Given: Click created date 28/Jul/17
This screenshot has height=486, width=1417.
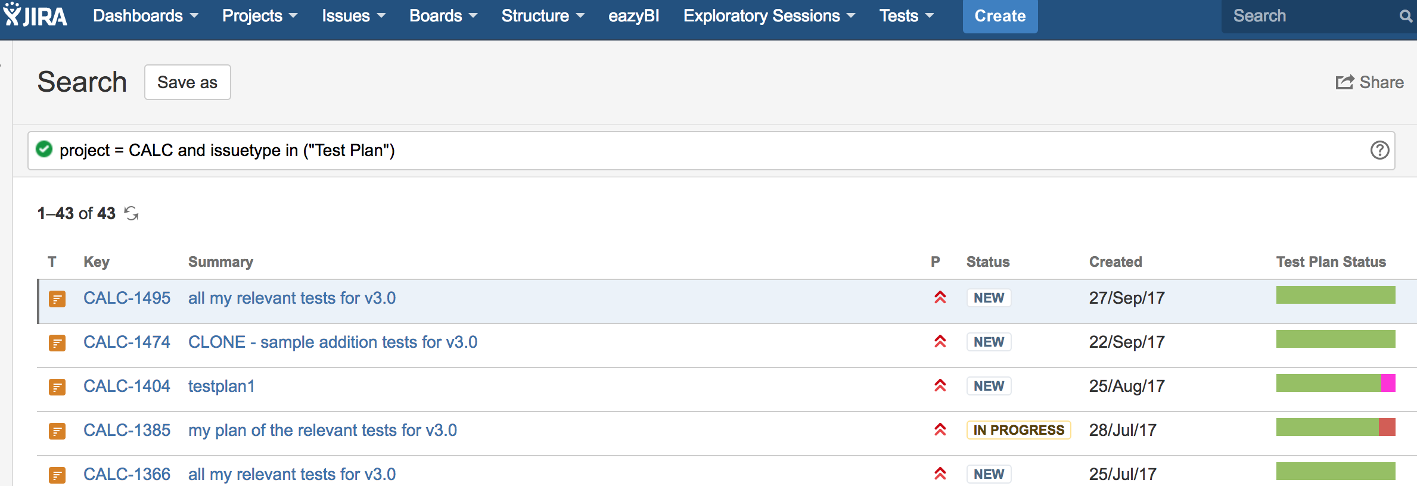Looking at the screenshot, I should tap(1123, 430).
